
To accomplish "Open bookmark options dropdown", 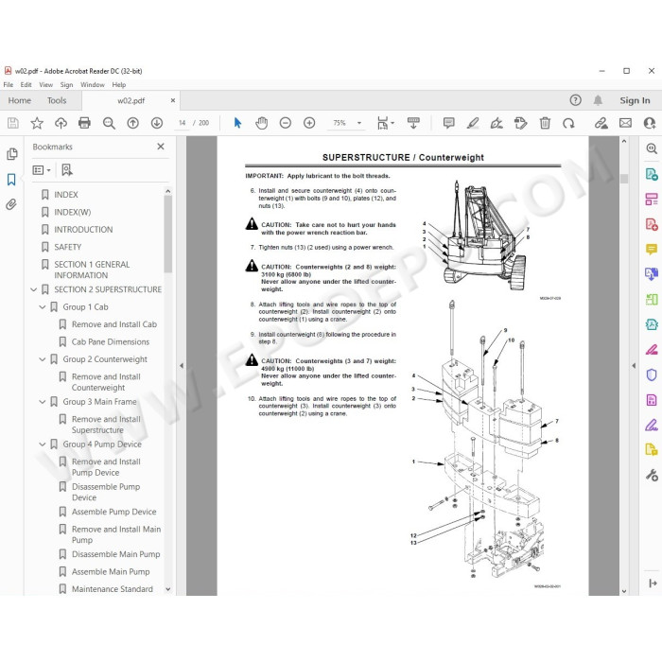I will click(x=42, y=169).
